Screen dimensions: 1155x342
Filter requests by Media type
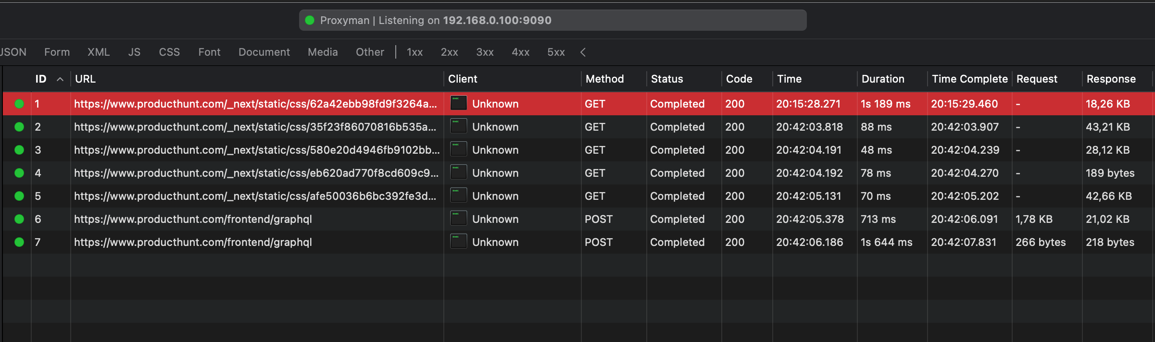point(323,52)
